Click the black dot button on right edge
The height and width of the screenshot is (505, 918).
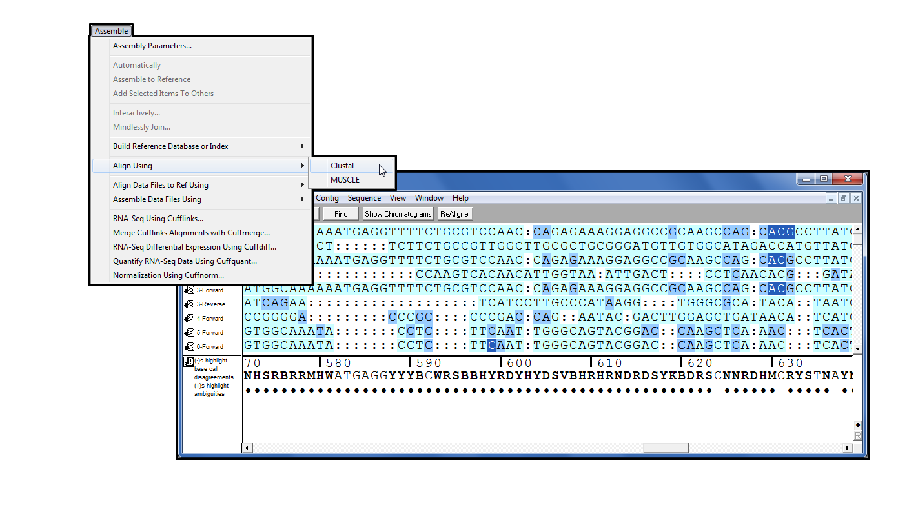(x=857, y=425)
